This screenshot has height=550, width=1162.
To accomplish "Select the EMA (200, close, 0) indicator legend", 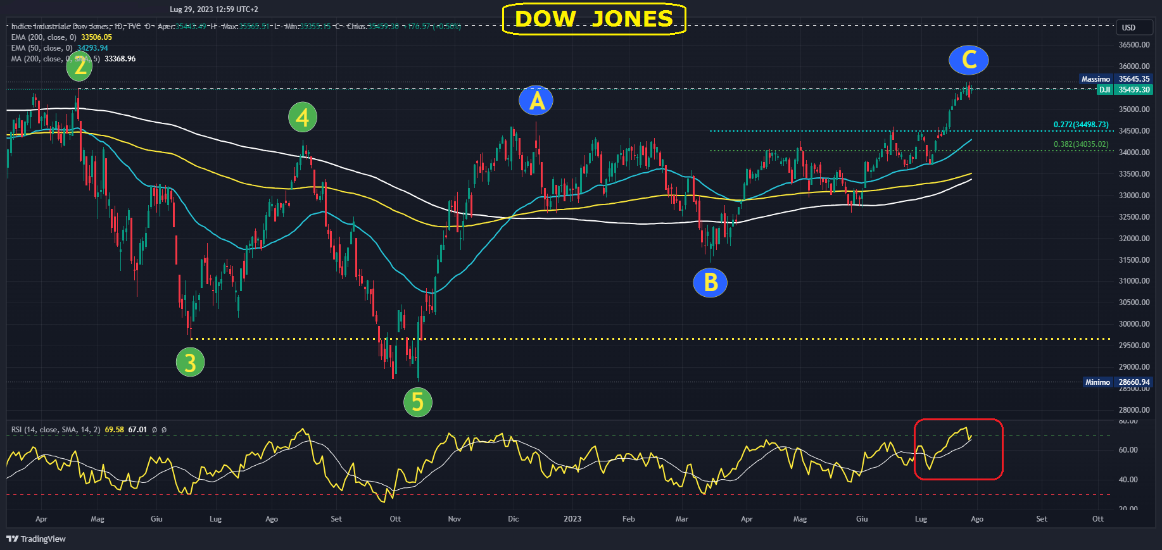I will 44,37.
